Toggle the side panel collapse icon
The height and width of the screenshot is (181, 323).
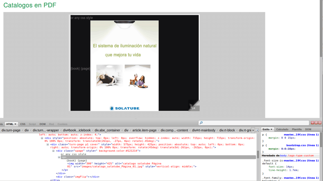click(257, 130)
